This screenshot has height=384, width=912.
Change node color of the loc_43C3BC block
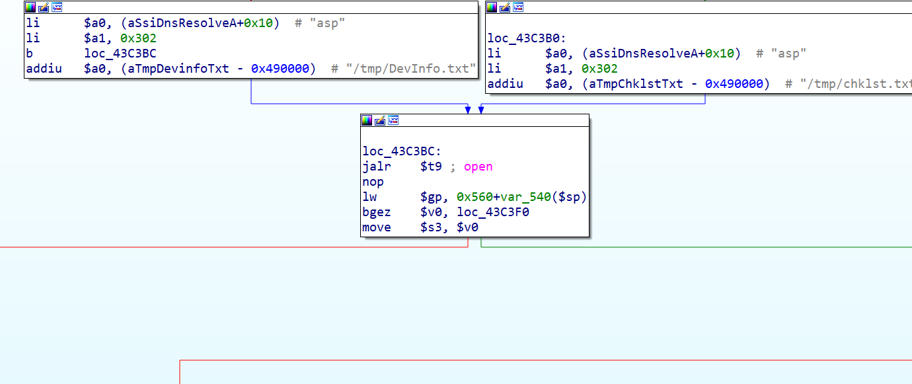coord(367,120)
